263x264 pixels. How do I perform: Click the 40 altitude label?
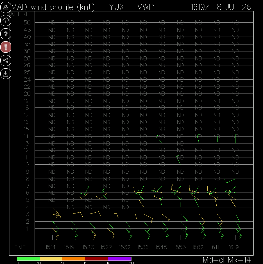(27, 37)
